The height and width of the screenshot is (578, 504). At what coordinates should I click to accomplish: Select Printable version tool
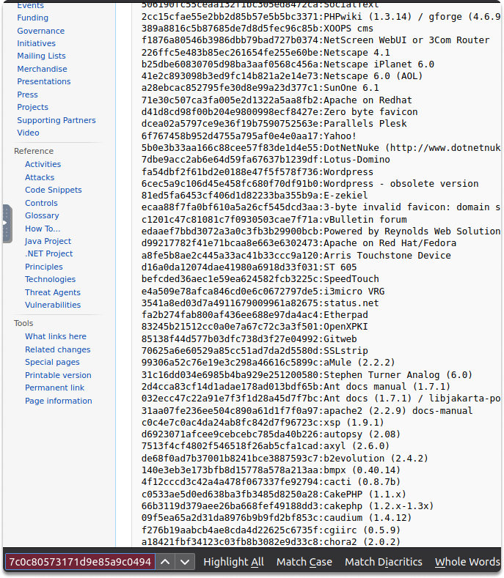58,375
